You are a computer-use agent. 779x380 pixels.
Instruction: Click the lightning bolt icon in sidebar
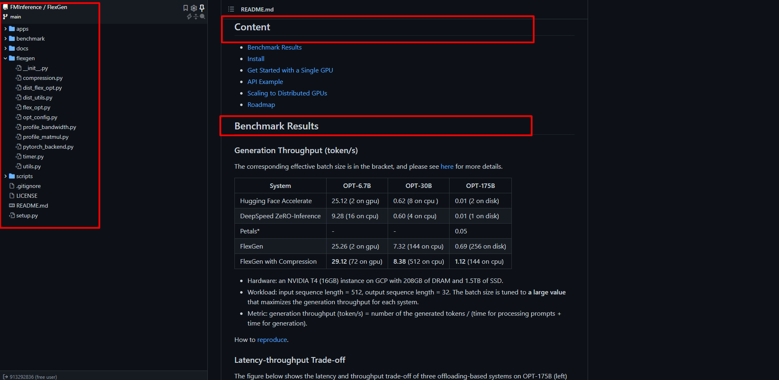(189, 17)
